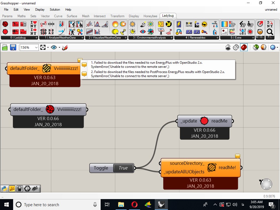This screenshot has width=280, height=210.
Task: Open a file with the green folder icon
Action: (5, 48)
